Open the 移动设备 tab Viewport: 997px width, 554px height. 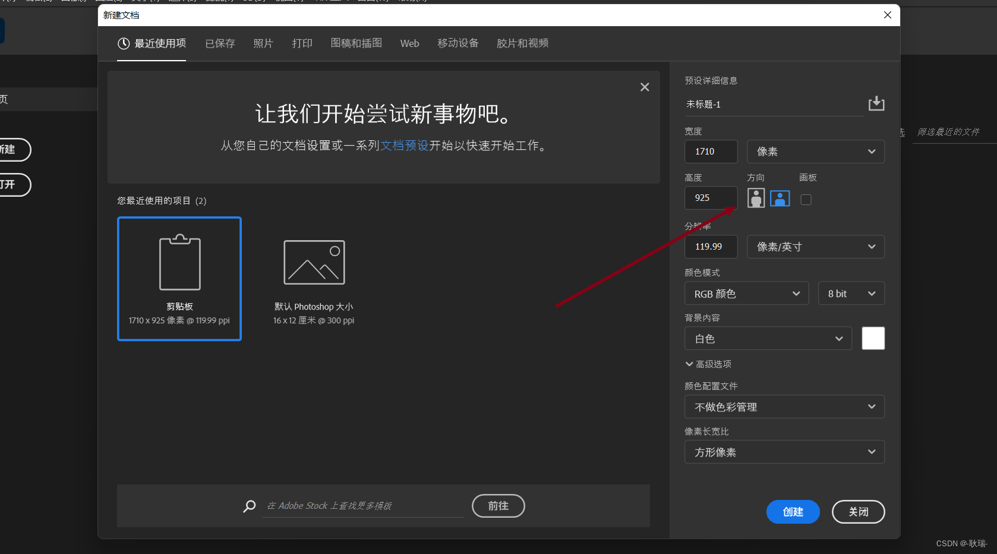click(457, 43)
